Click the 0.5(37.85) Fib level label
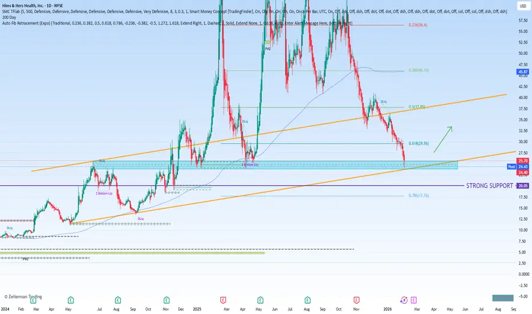 tap(417, 107)
